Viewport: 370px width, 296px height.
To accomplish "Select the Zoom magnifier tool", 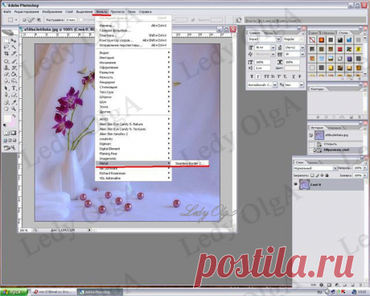I will coord(14,109).
